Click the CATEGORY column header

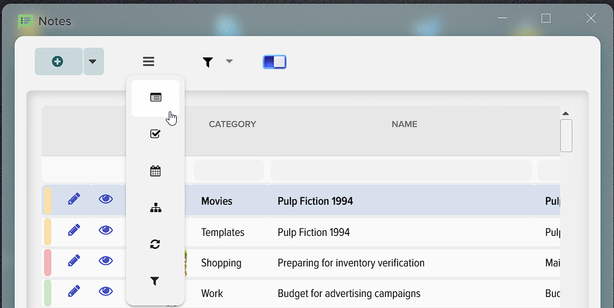pos(232,124)
